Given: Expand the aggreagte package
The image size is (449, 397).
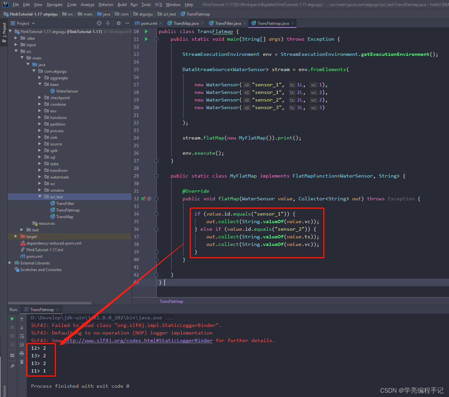Looking at the screenshot, I should [40, 78].
